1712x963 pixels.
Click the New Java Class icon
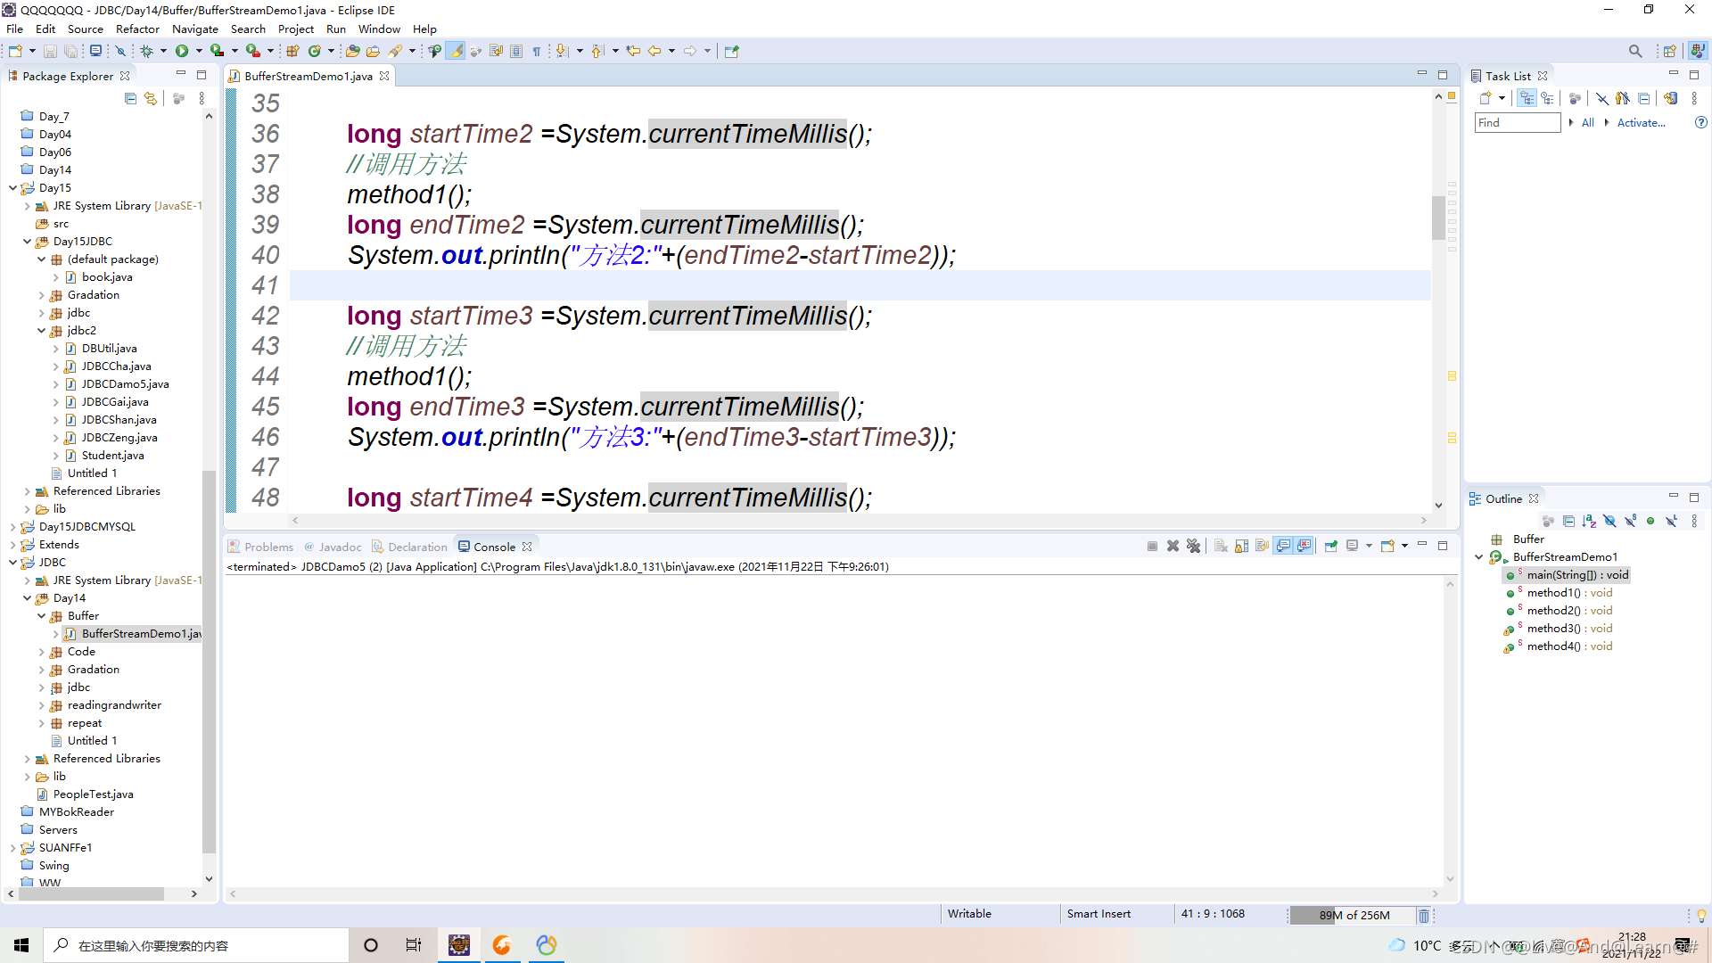pyautogui.click(x=314, y=51)
